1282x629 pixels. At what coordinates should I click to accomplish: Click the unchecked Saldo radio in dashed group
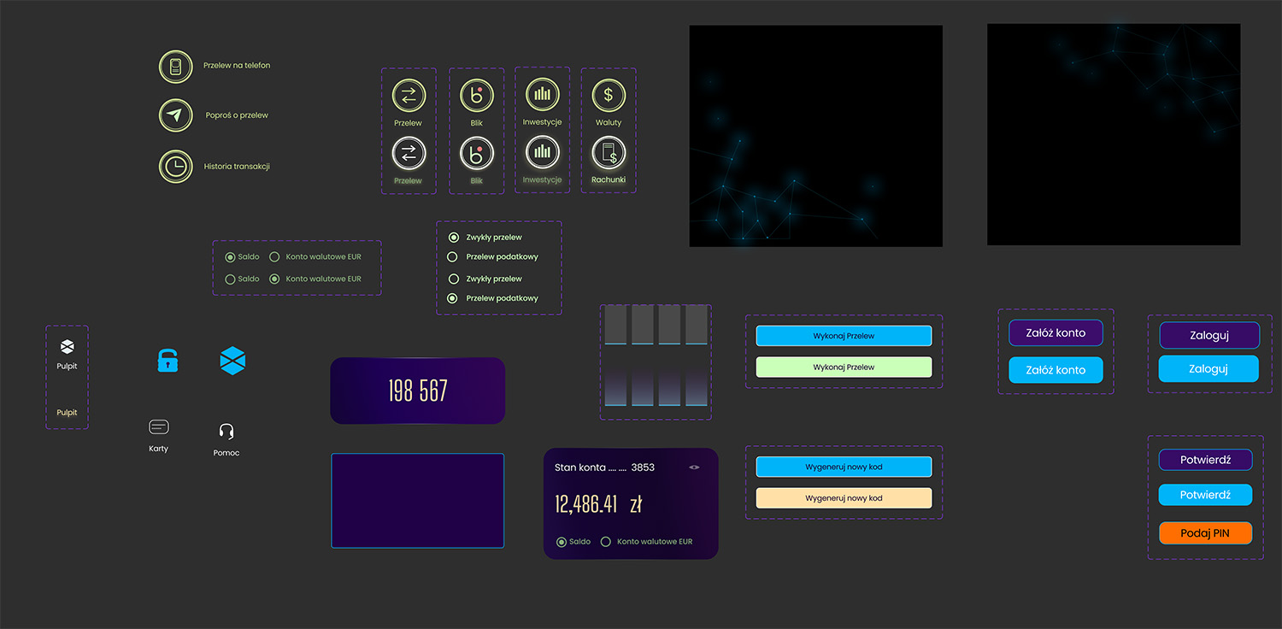[230, 279]
